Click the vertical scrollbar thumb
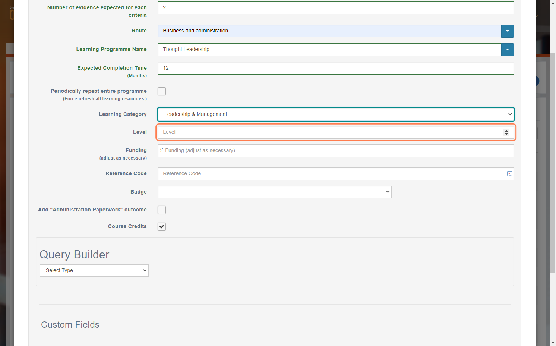Viewport: 556px width, 346px height. (553, 163)
